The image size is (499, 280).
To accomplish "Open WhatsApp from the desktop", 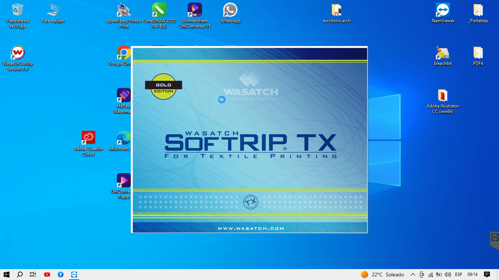I will (230, 10).
